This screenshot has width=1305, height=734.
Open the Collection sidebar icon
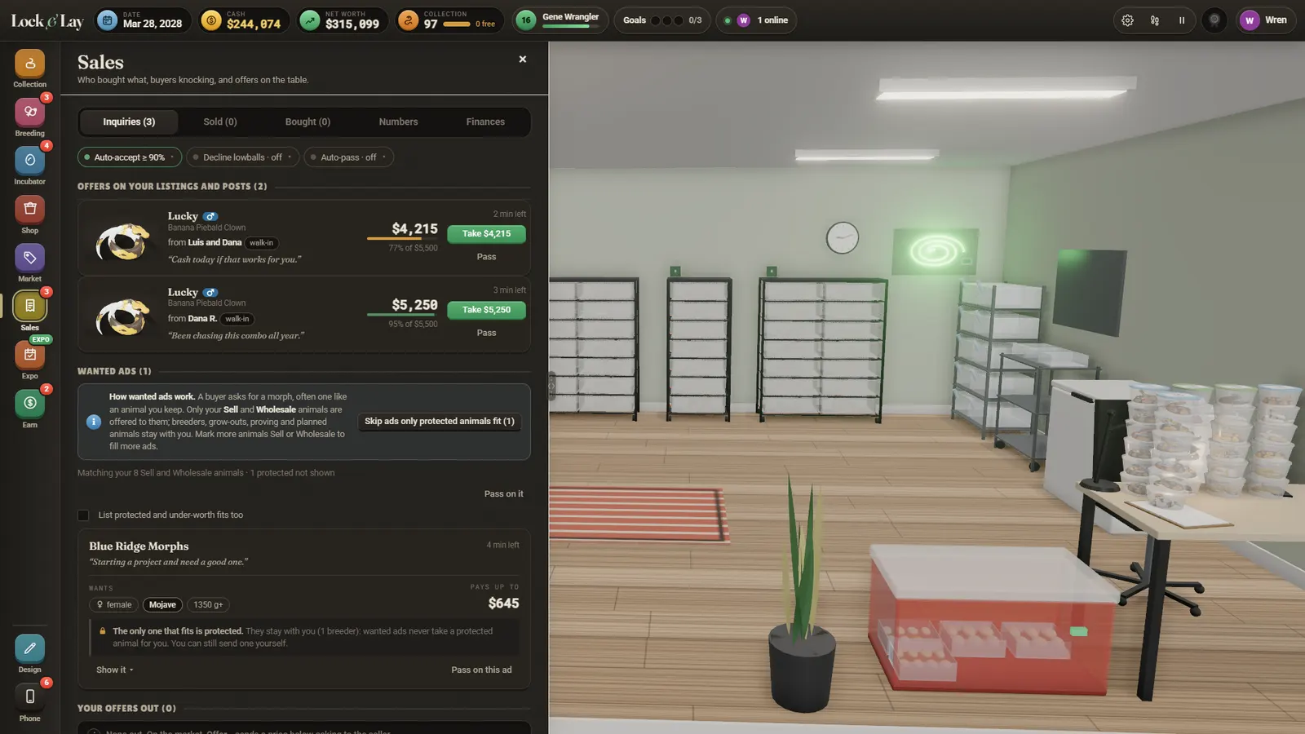coord(29,64)
